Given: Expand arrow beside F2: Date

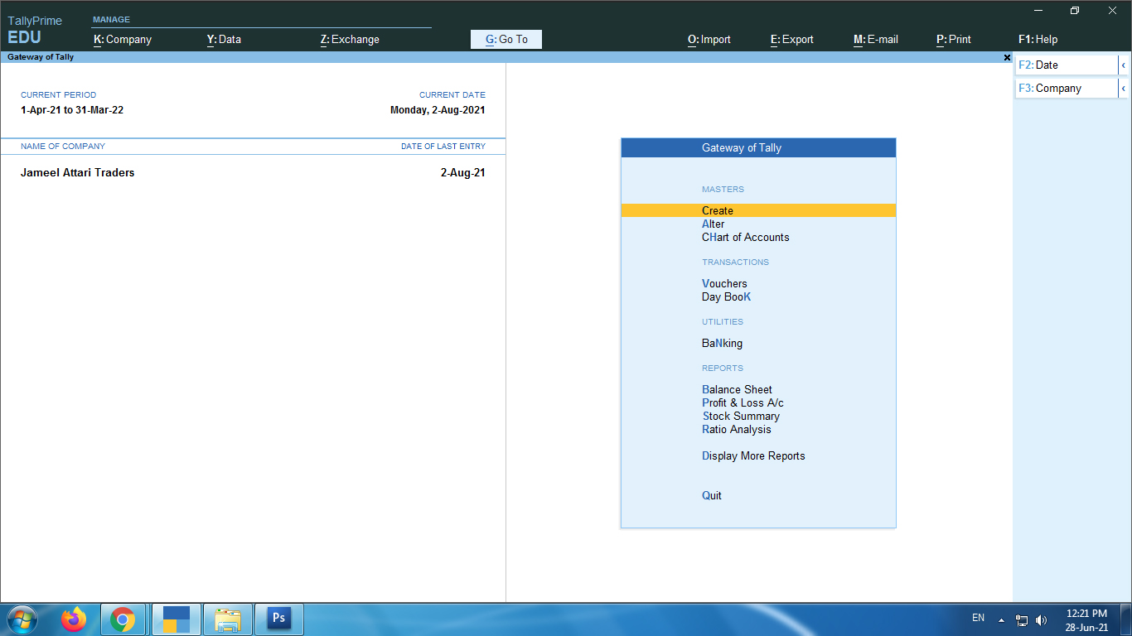Looking at the screenshot, I should point(1123,65).
